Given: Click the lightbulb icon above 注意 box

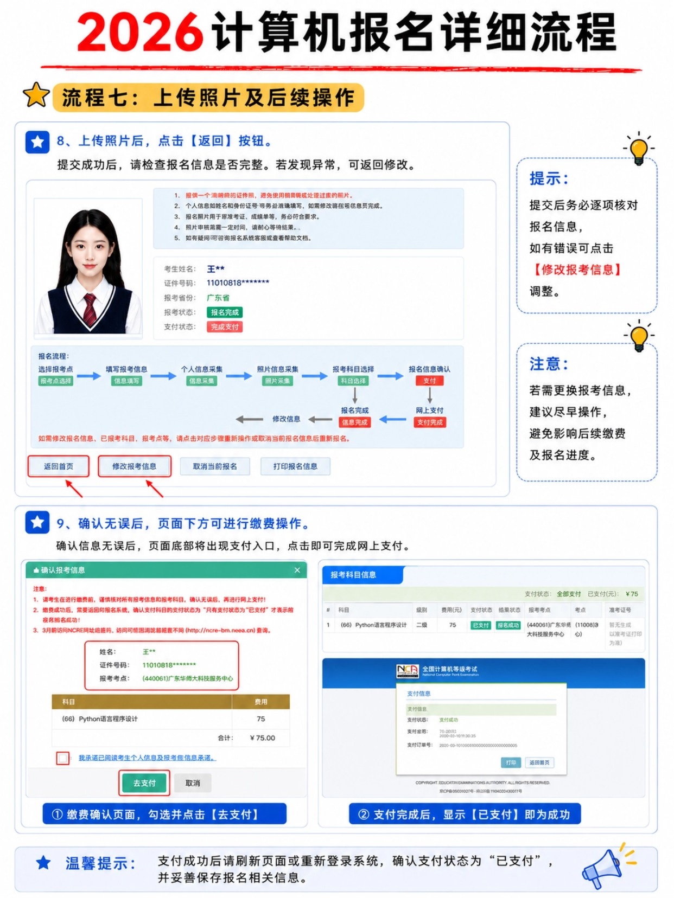Looking at the screenshot, I should pos(639,336).
